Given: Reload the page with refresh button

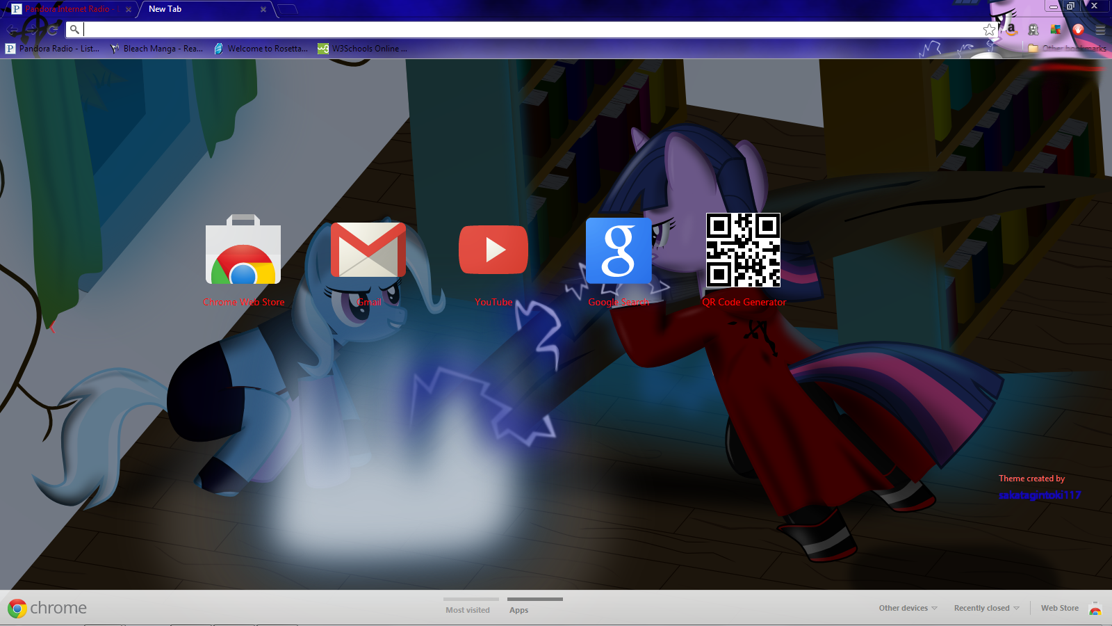Looking at the screenshot, I should (52, 30).
